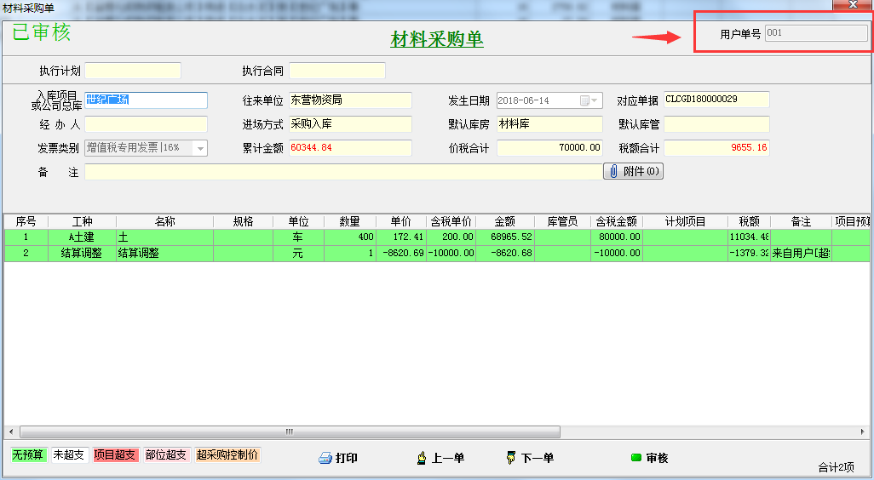Viewport: 874px width, 480px height.
Task: Click the 金额 column header
Action: pyautogui.click(x=505, y=221)
